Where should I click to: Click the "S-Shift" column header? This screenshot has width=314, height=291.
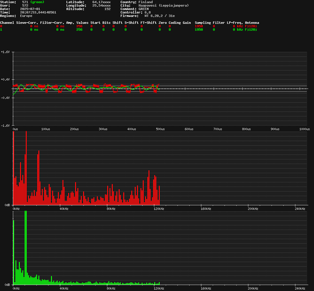(131, 23)
